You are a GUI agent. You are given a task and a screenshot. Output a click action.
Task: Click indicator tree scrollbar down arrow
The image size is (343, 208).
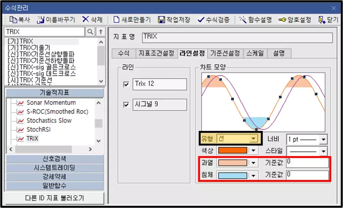pyautogui.click(x=99, y=141)
